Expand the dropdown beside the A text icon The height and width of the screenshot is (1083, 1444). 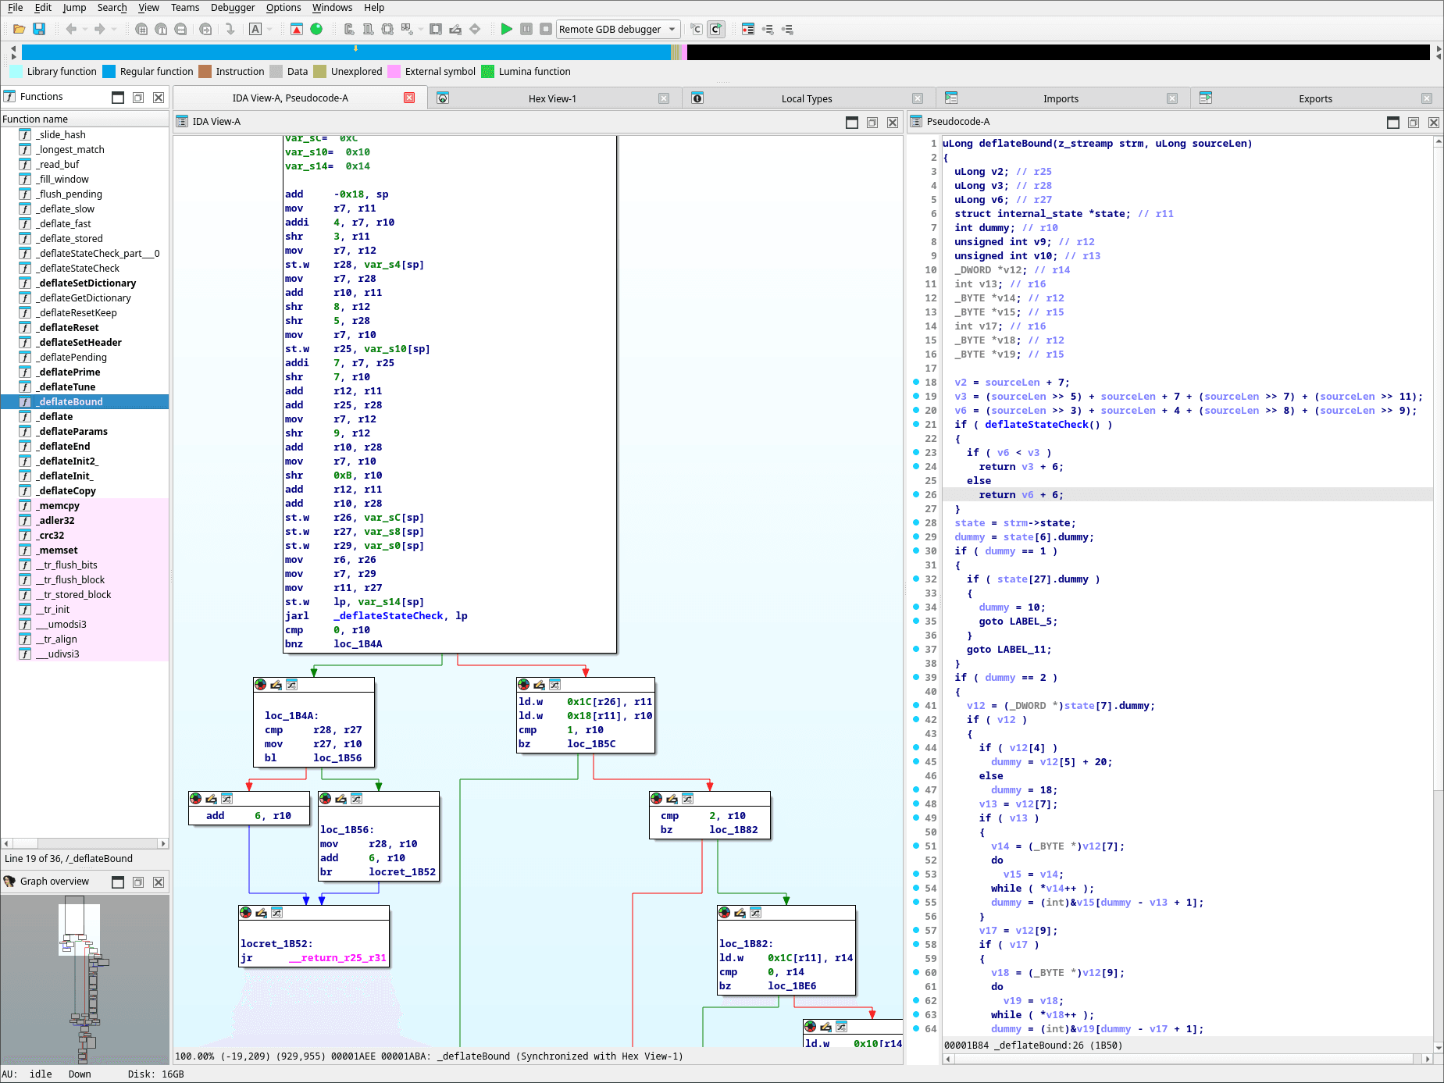(268, 29)
